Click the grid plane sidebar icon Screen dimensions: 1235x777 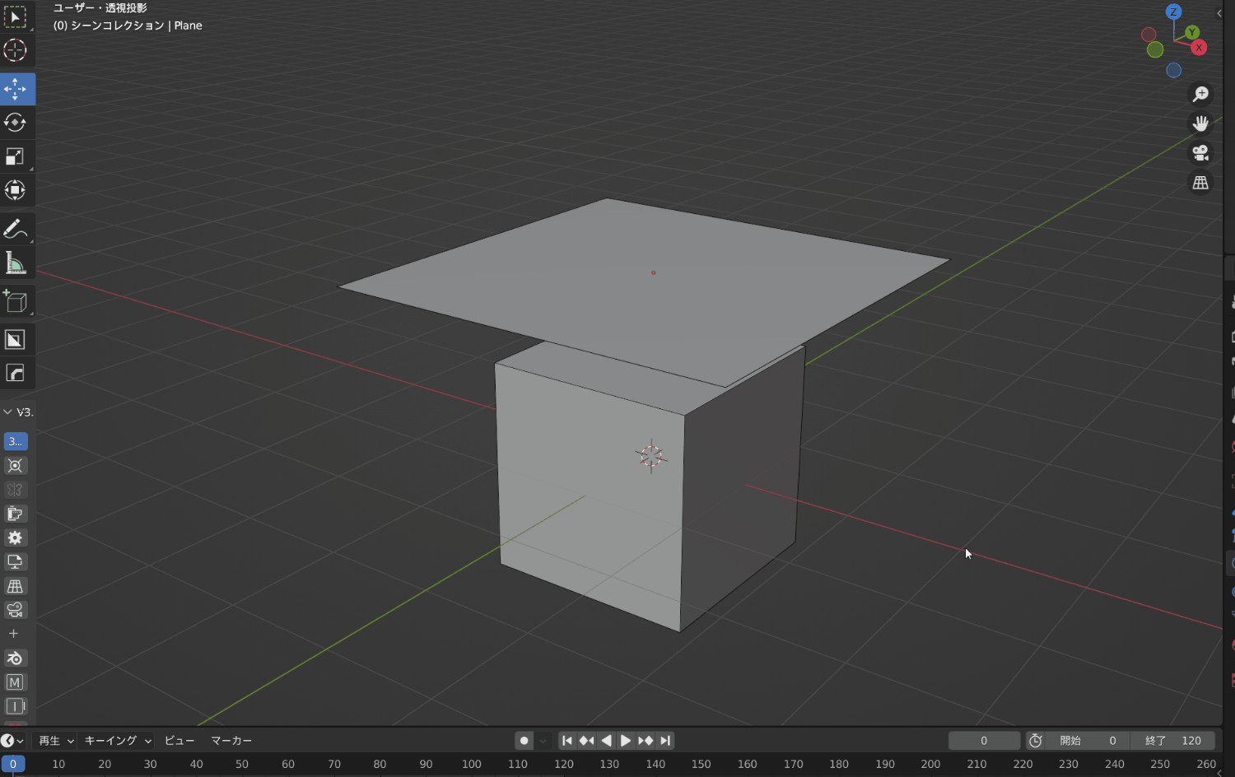tap(15, 586)
